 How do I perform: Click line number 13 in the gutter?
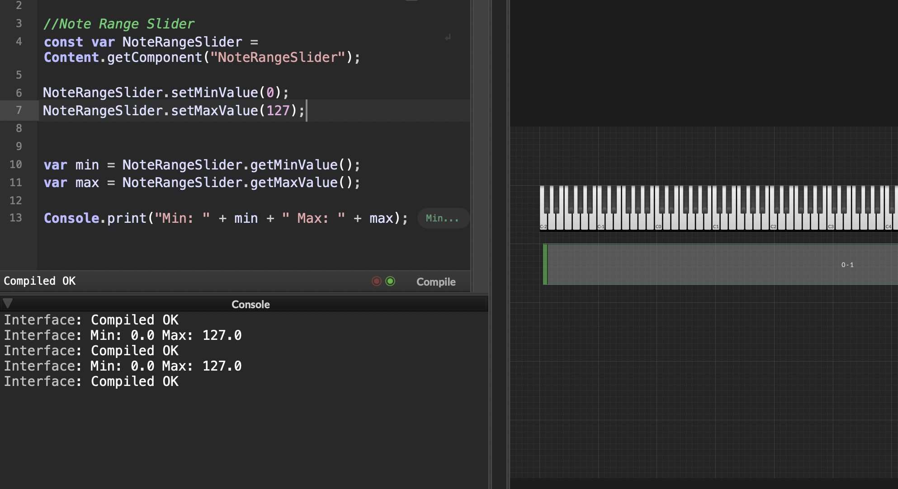coord(16,218)
